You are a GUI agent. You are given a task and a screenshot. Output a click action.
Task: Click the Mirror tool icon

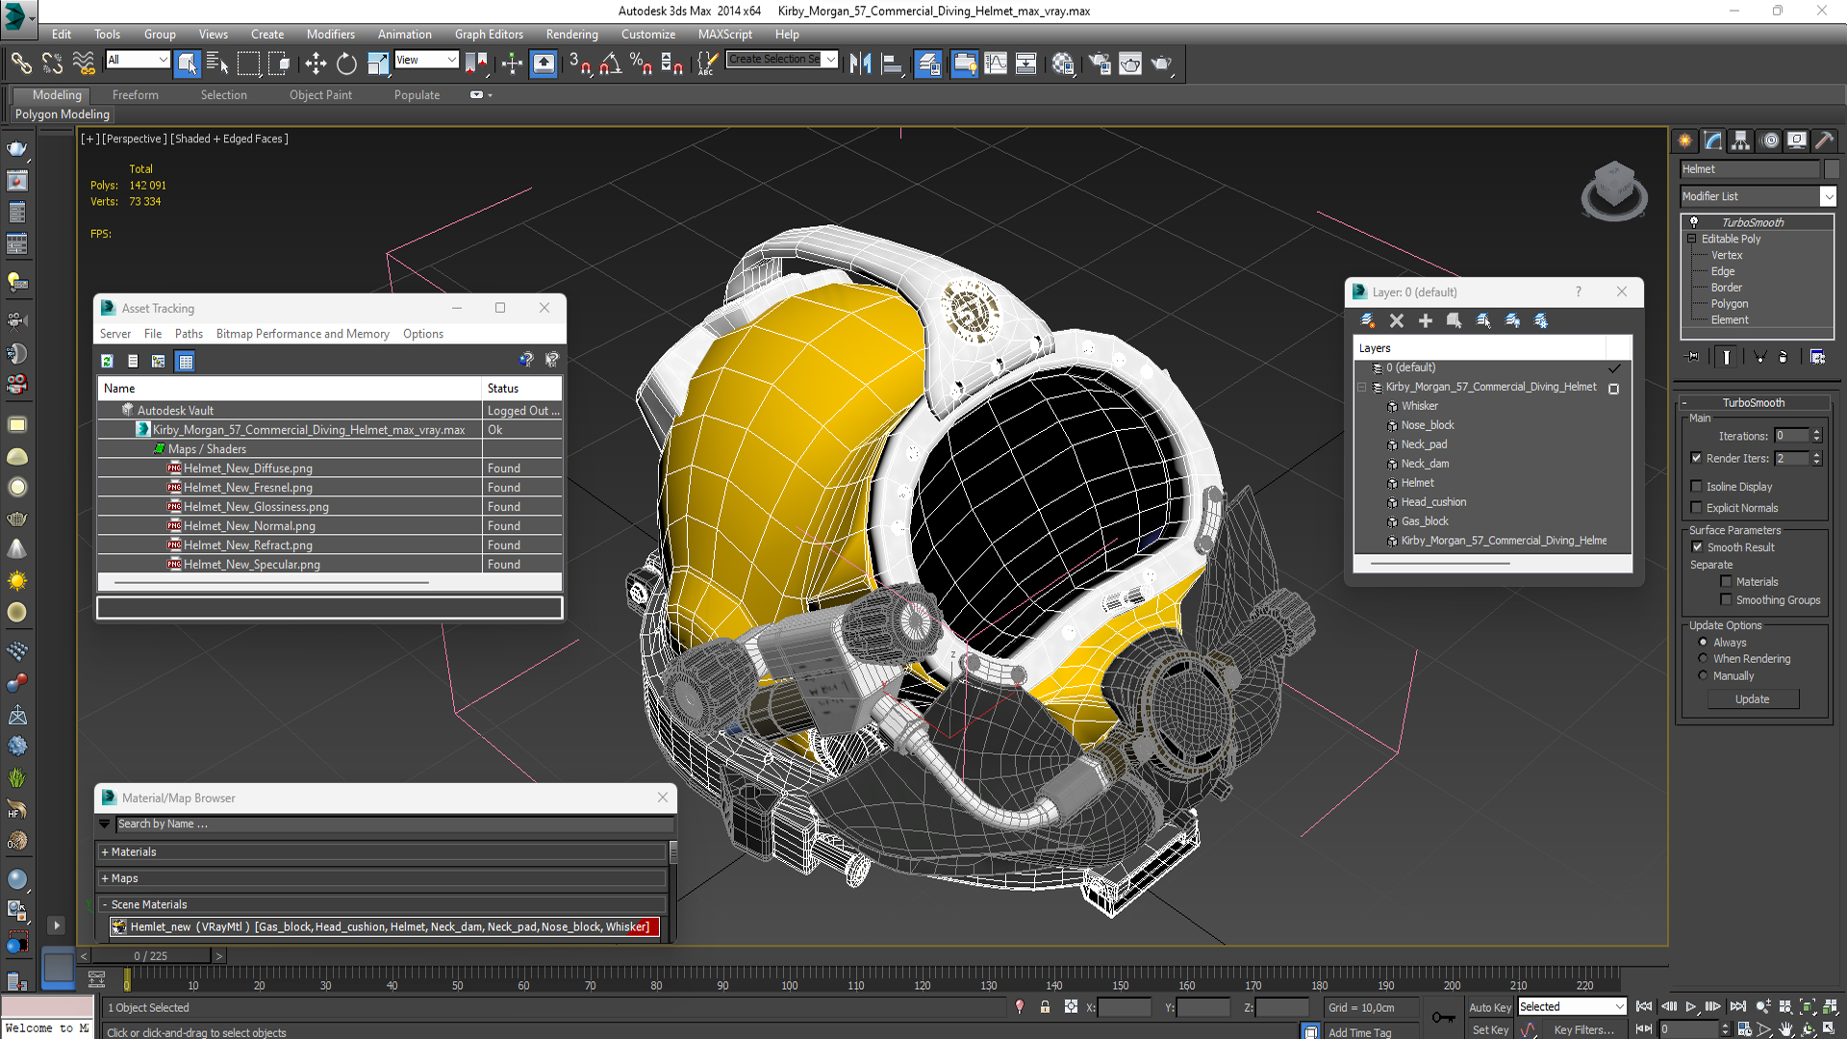pos(860,63)
